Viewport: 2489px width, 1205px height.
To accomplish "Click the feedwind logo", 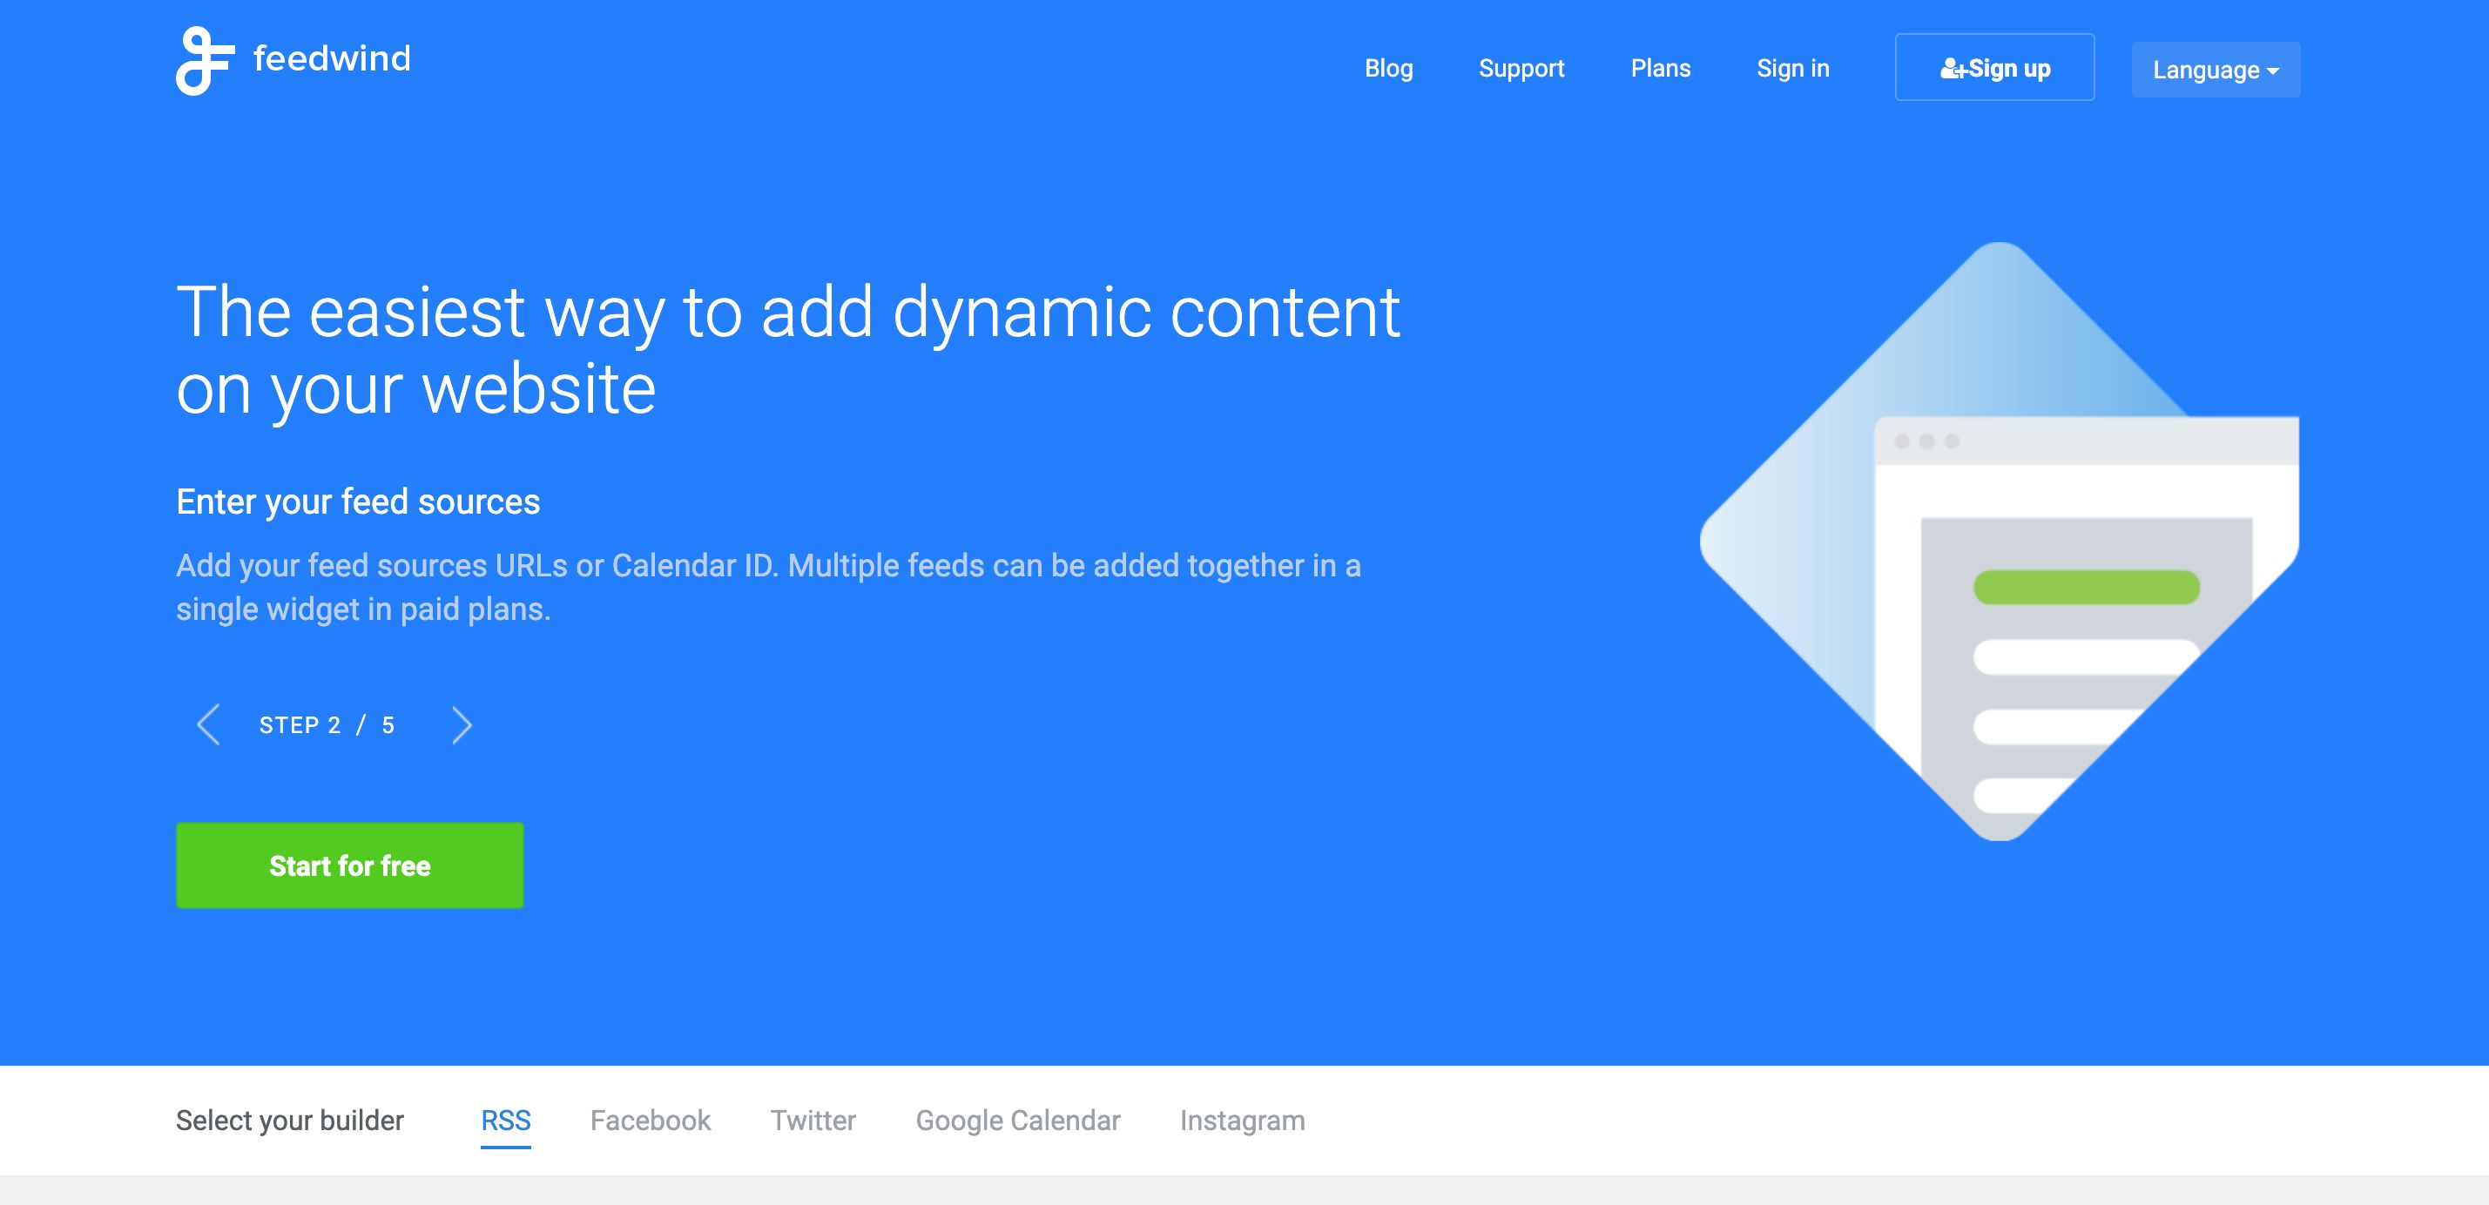I will coord(294,60).
